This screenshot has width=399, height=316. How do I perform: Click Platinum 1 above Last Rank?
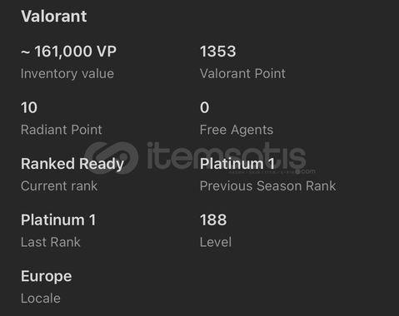[x=58, y=220]
